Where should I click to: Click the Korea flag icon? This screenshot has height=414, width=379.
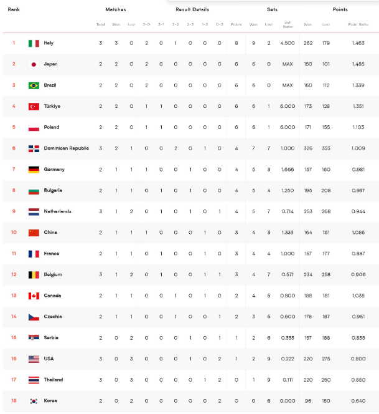click(34, 401)
